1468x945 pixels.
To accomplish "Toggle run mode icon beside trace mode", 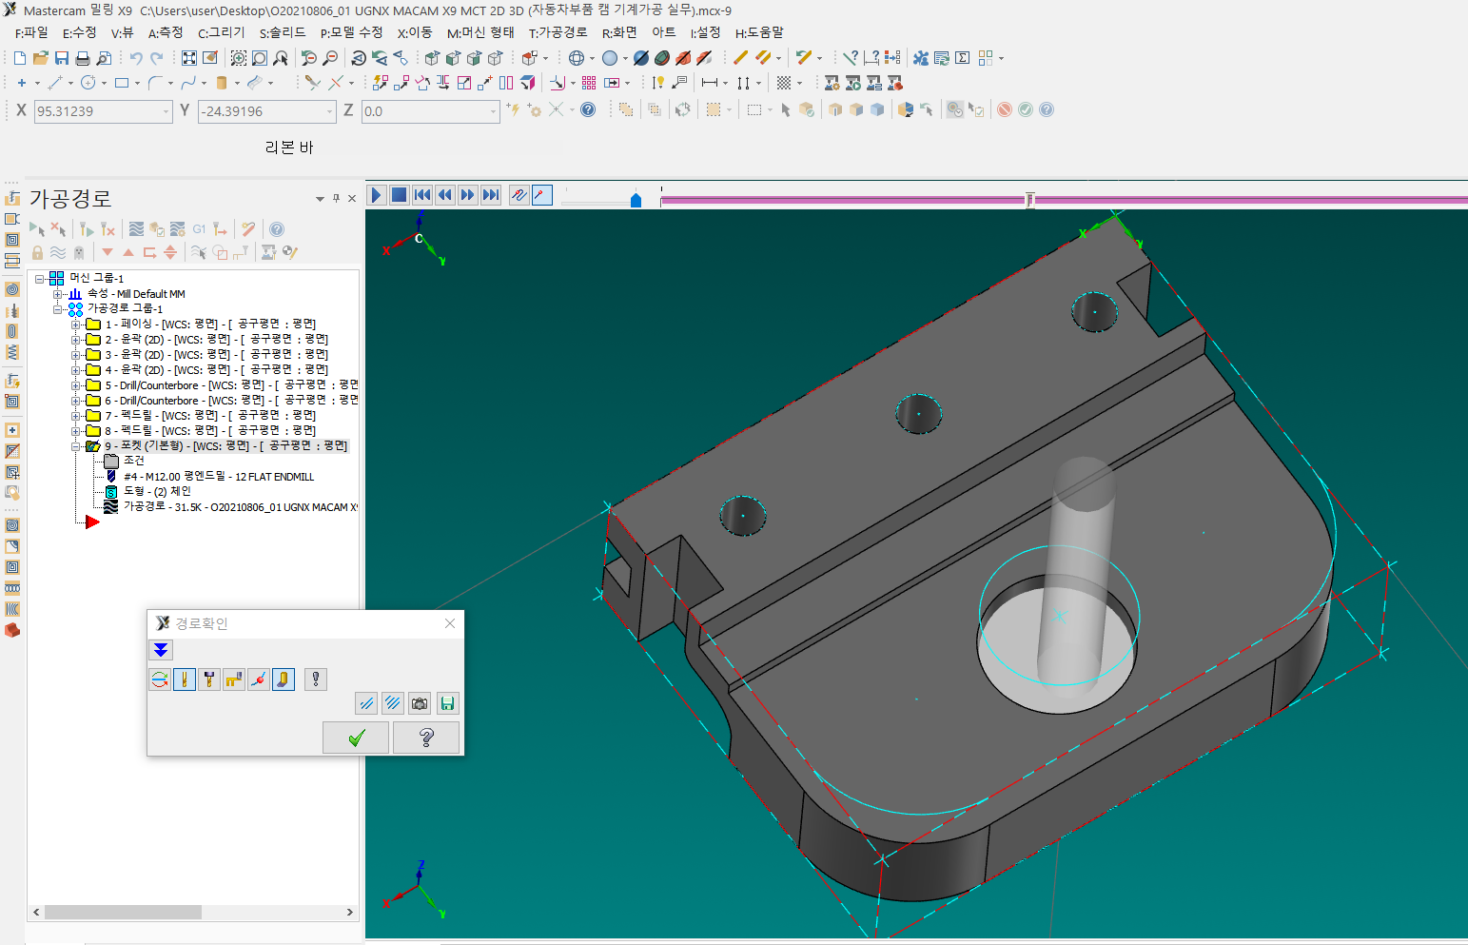I will click(542, 195).
